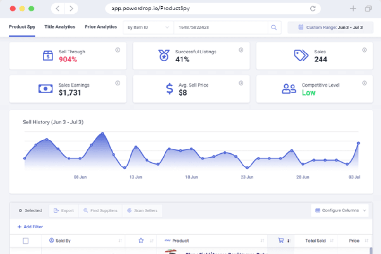Screen dimensions: 381x254
Task: Click the Find Suppliers button
Action: click(100, 210)
